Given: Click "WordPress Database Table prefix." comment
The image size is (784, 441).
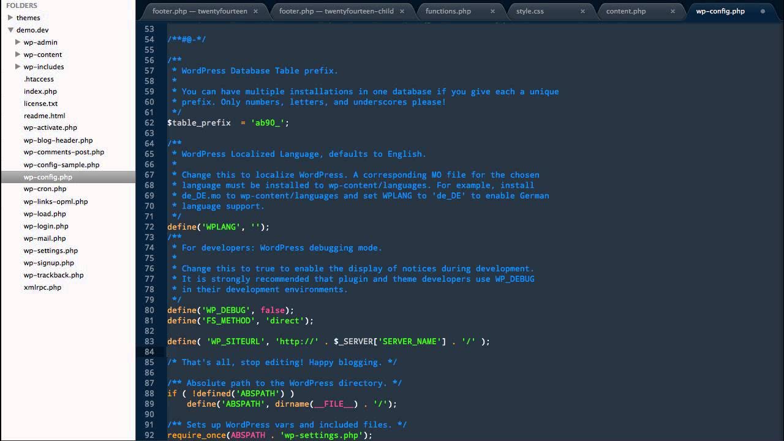Looking at the screenshot, I should [260, 70].
